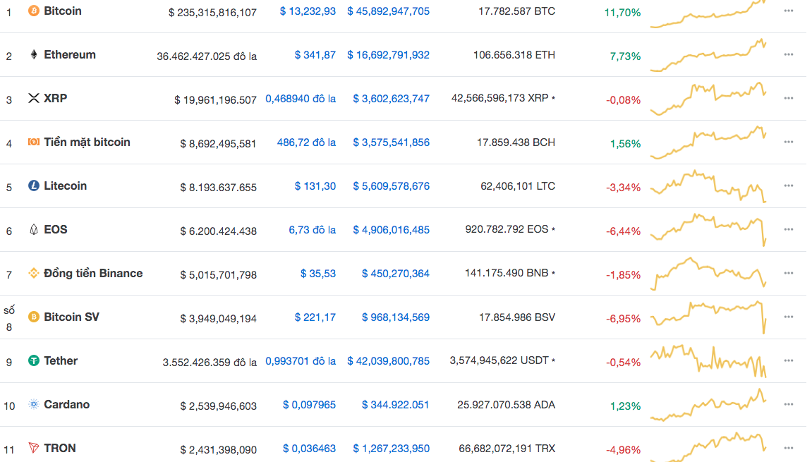Open the more options menu for XRP
Image resolution: width=812 pixels, height=462 pixels.
pos(789,98)
